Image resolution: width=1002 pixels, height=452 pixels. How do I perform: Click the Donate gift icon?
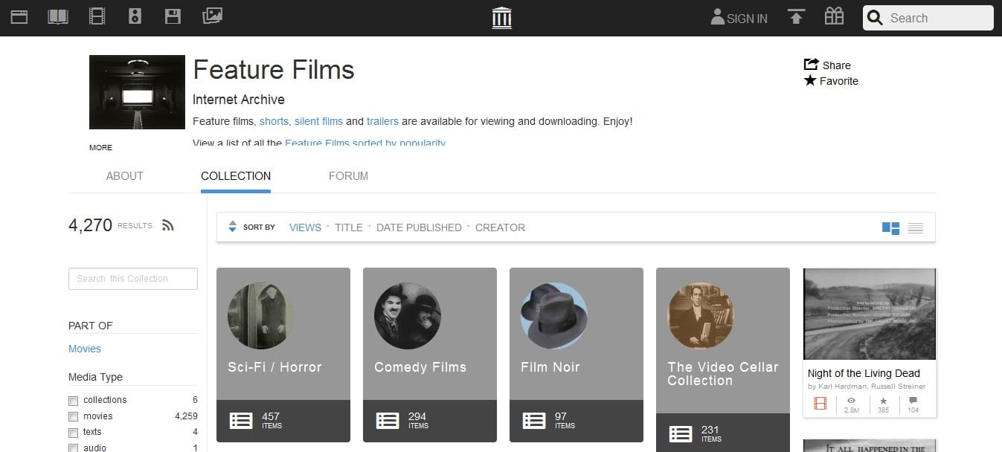[834, 16]
